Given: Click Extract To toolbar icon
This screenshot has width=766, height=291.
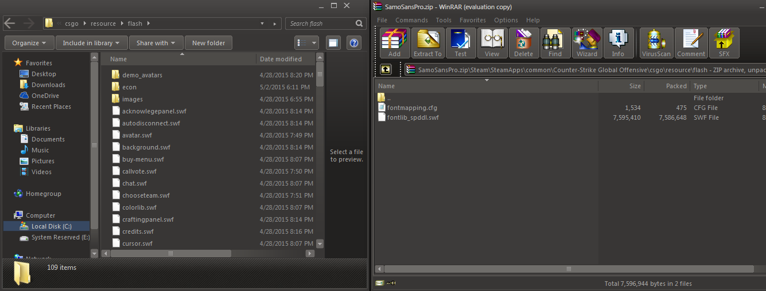Looking at the screenshot, I should coord(427,43).
